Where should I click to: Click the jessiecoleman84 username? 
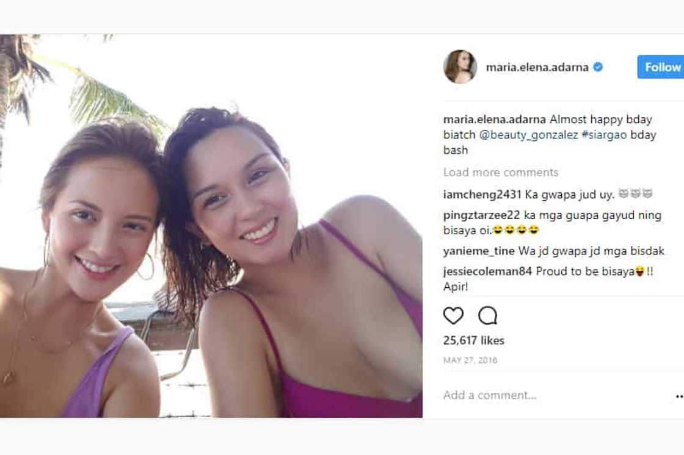click(x=487, y=272)
